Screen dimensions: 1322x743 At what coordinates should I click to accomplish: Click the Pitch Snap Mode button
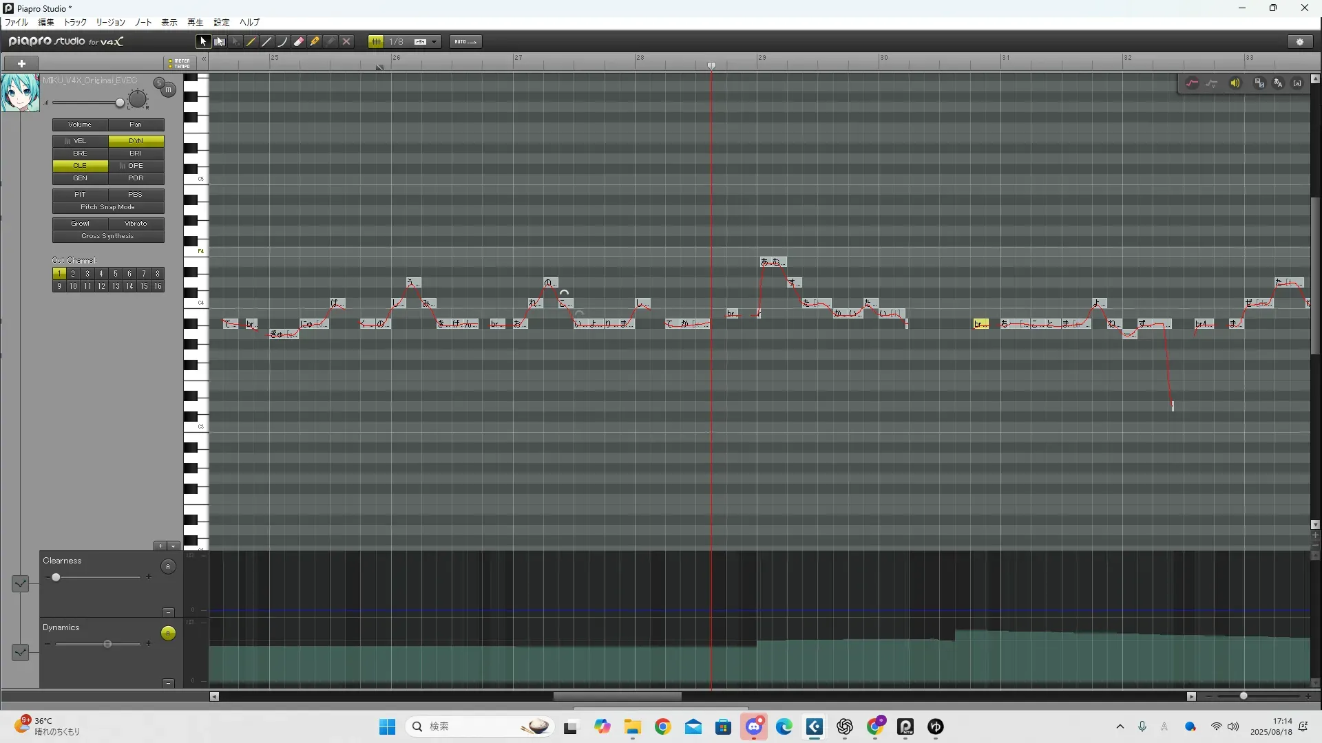(108, 207)
